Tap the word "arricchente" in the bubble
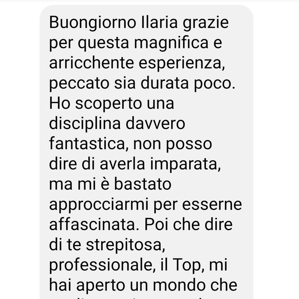The height and width of the screenshot is (299, 299). click(91, 63)
